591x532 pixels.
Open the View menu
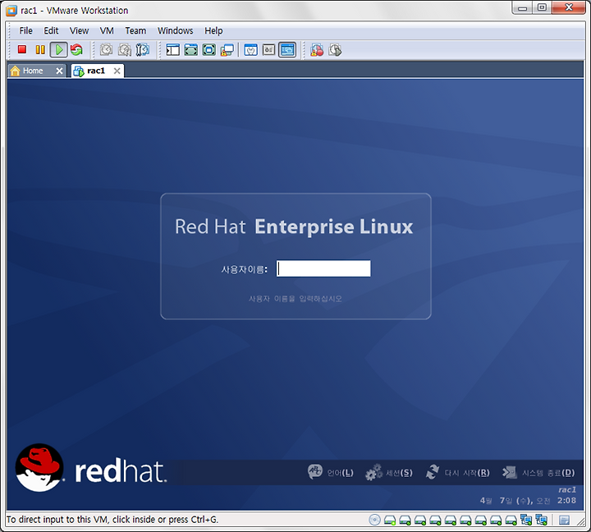pyautogui.click(x=79, y=30)
